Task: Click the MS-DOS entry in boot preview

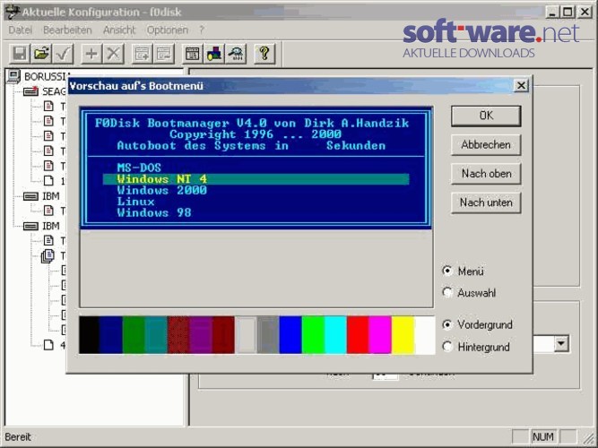Action: click(x=139, y=168)
